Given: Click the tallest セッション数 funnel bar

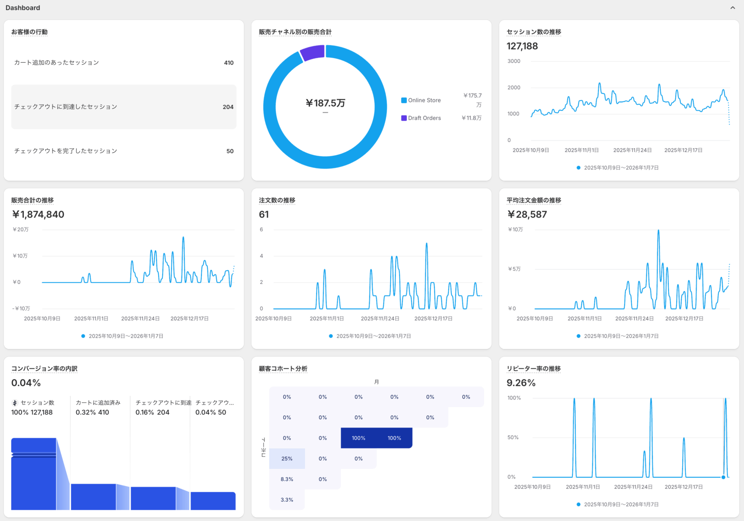Looking at the screenshot, I should 33,474.
